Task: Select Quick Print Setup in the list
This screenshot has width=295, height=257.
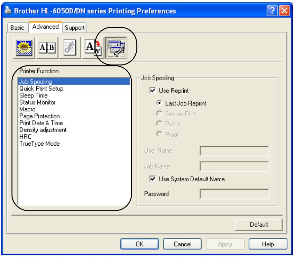Action: (x=74, y=89)
